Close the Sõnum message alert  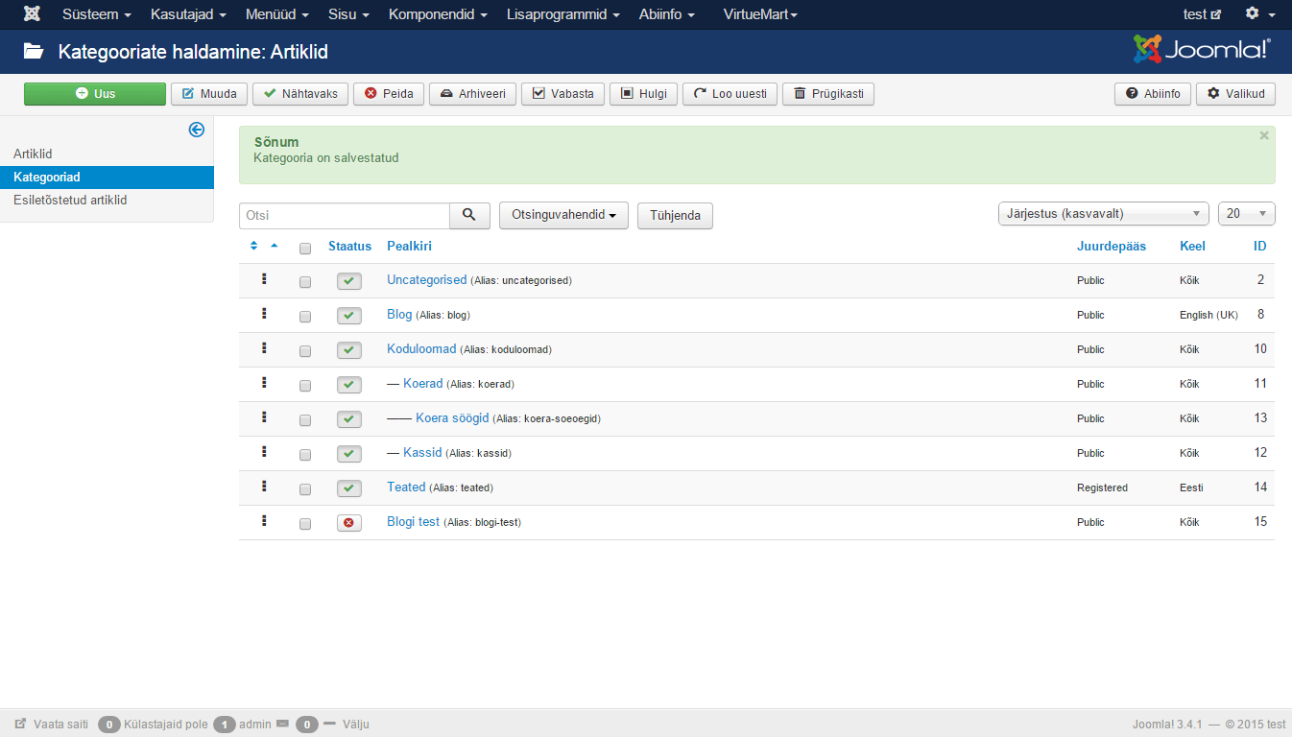tap(1264, 136)
